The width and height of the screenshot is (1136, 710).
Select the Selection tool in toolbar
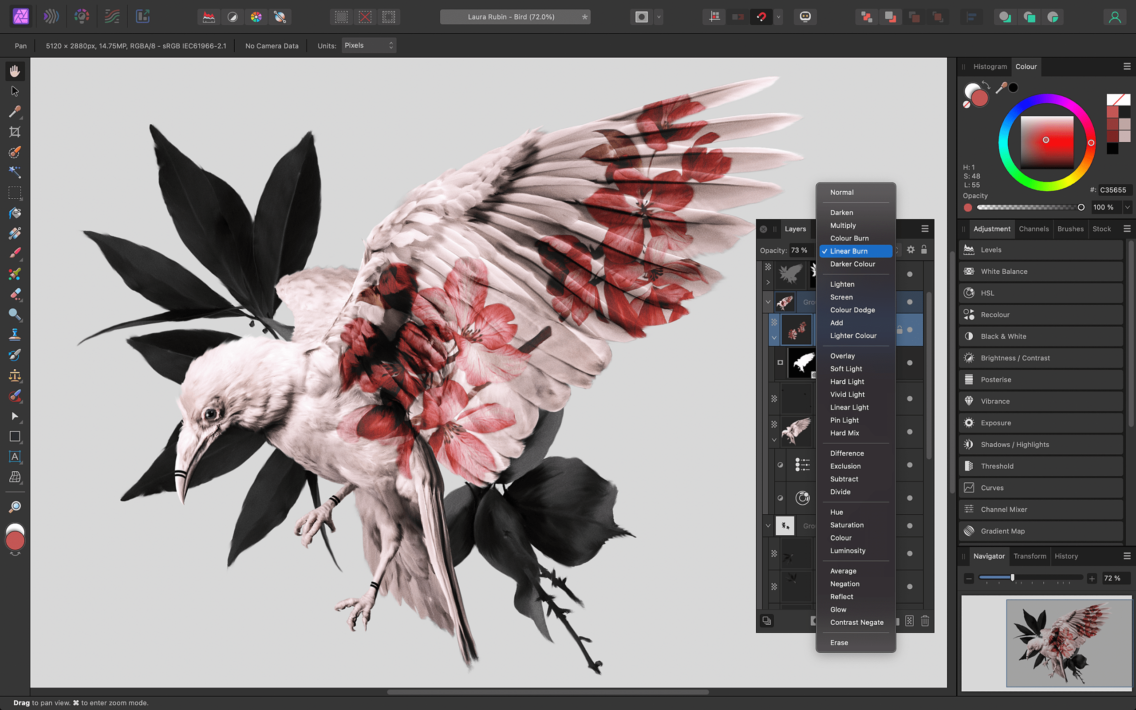(15, 91)
